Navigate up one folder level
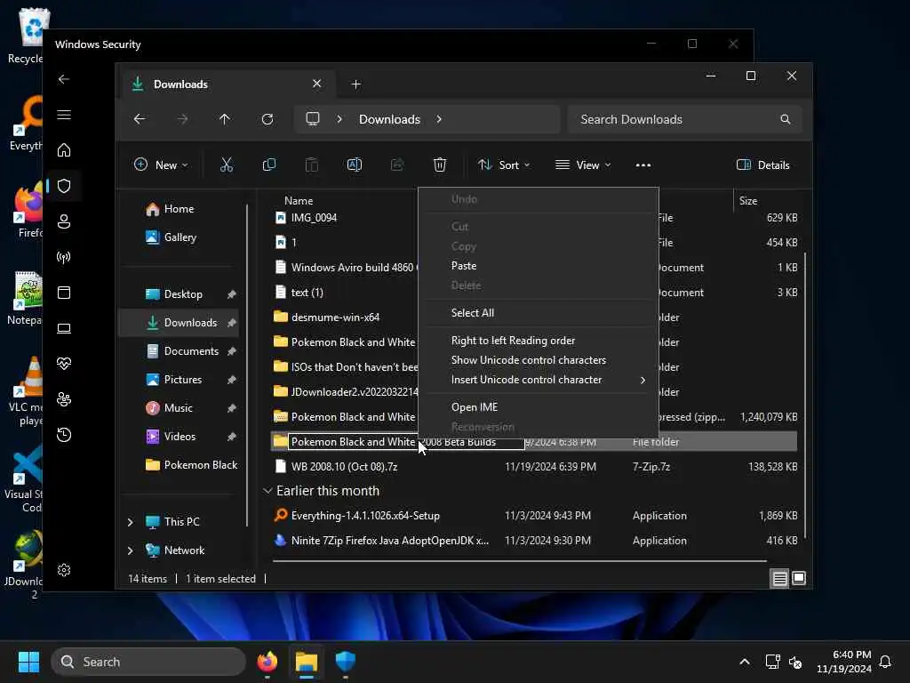The width and height of the screenshot is (910, 683). 225,119
